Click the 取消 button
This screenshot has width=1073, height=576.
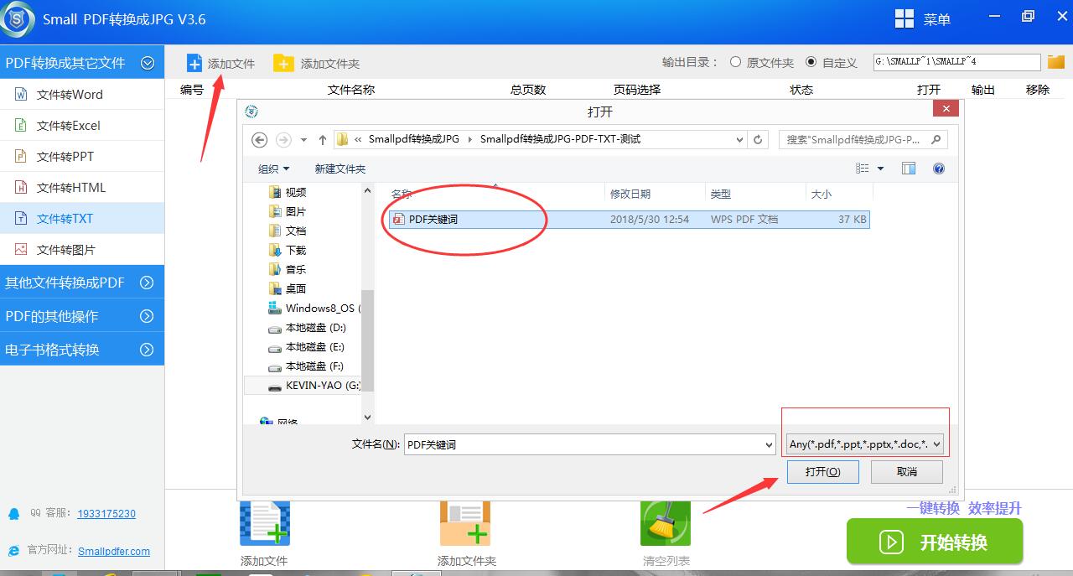(906, 472)
